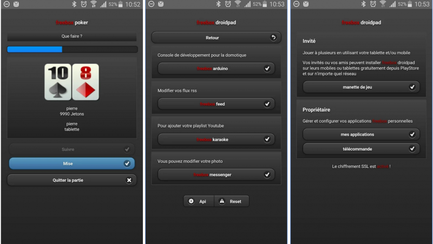433x244 pixels.
Task: Click the Bluetooth icon in the right status bar
Action: [363, 4]
